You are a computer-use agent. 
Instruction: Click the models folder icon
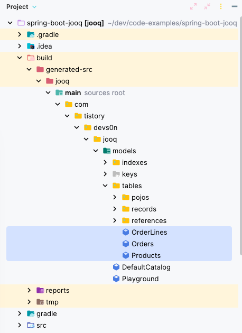click(107, 151)
